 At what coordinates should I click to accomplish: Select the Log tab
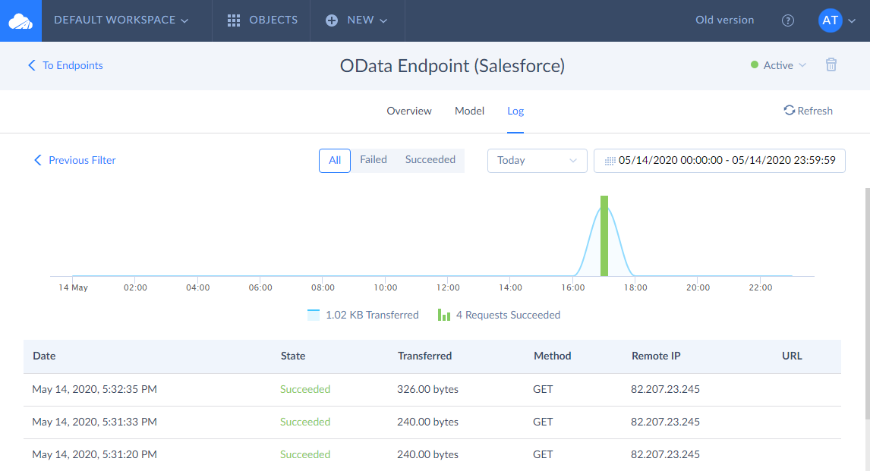[x=515, y=111]
